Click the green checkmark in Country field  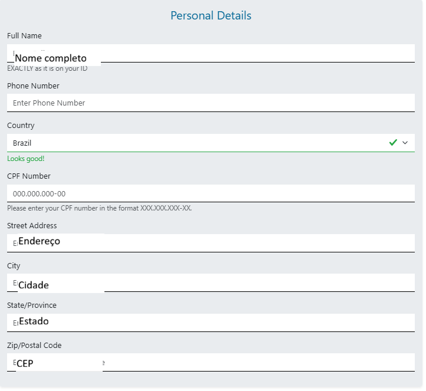[x=393, y=142]
